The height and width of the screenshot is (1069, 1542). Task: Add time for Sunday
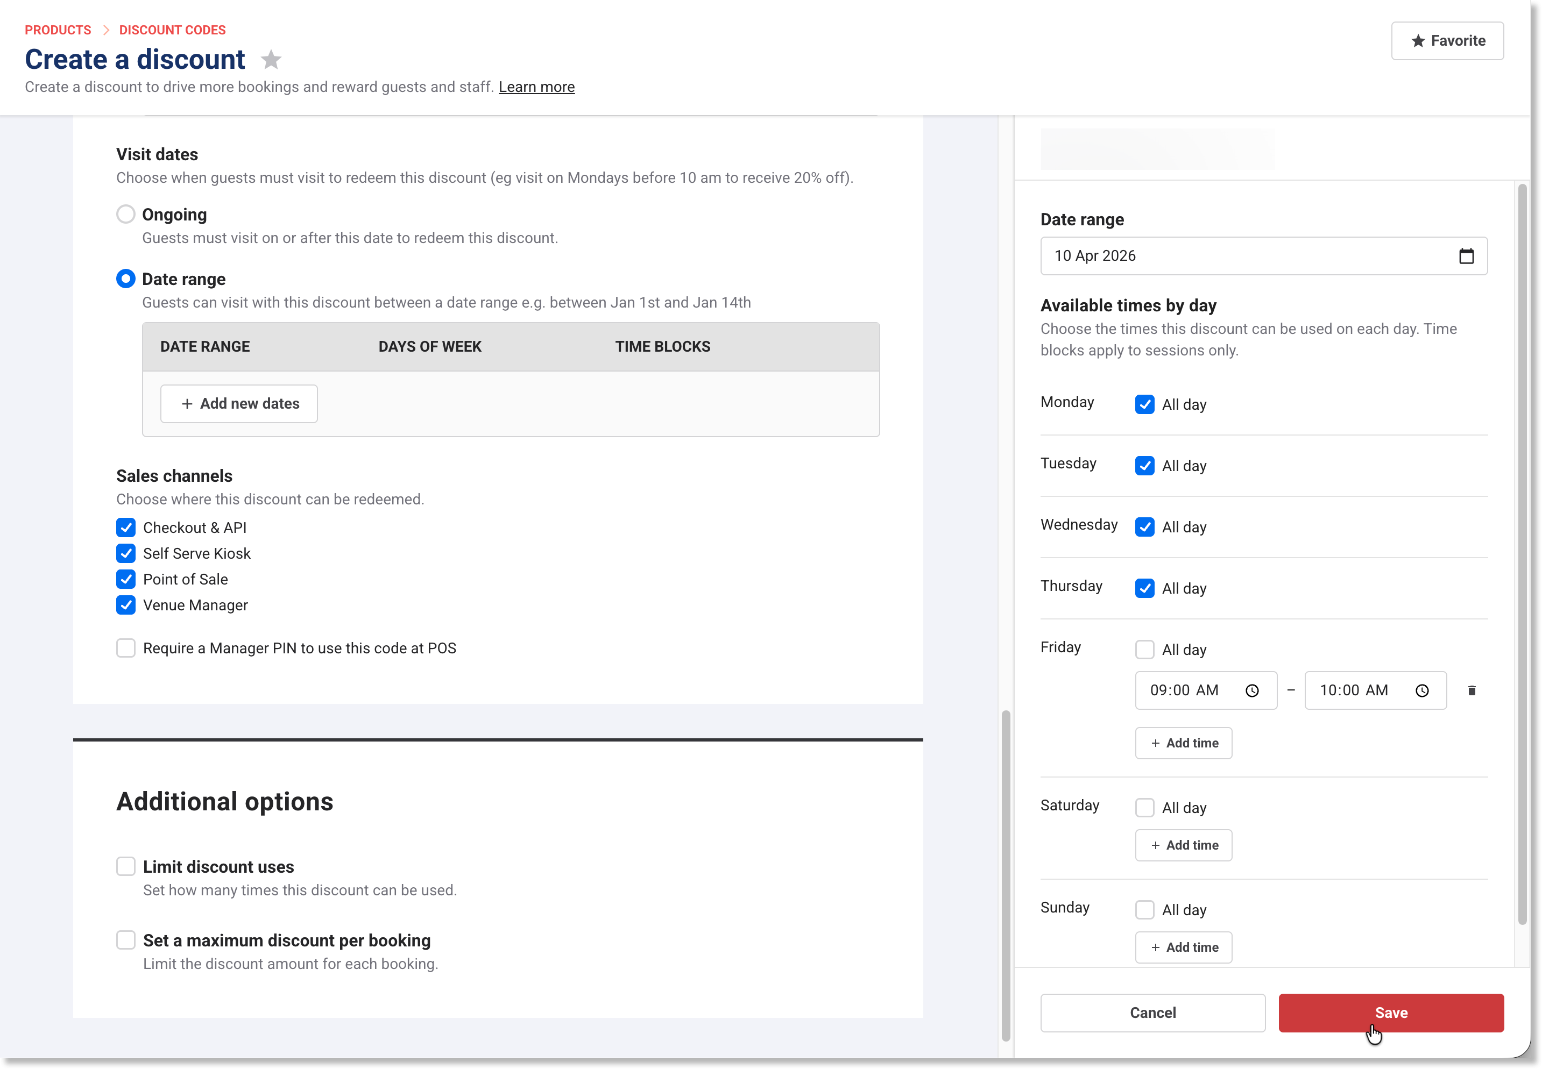coord(1183,947)
